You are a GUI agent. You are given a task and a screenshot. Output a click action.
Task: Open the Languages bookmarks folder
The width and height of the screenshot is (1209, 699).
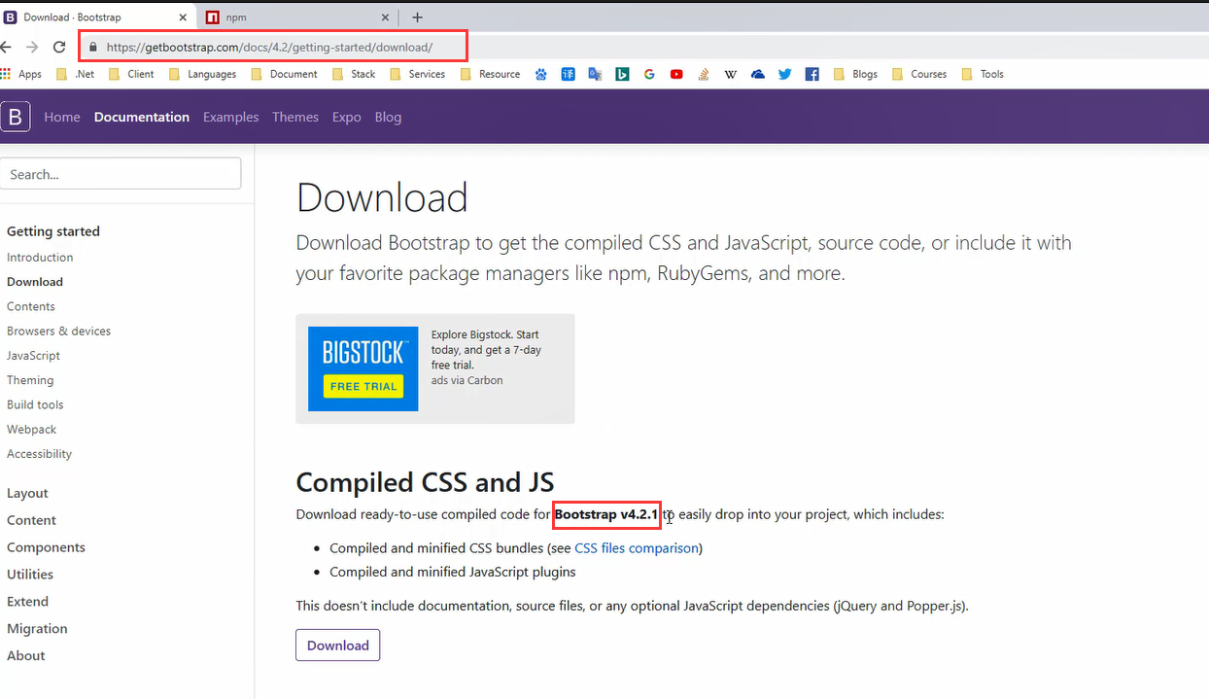202,74
